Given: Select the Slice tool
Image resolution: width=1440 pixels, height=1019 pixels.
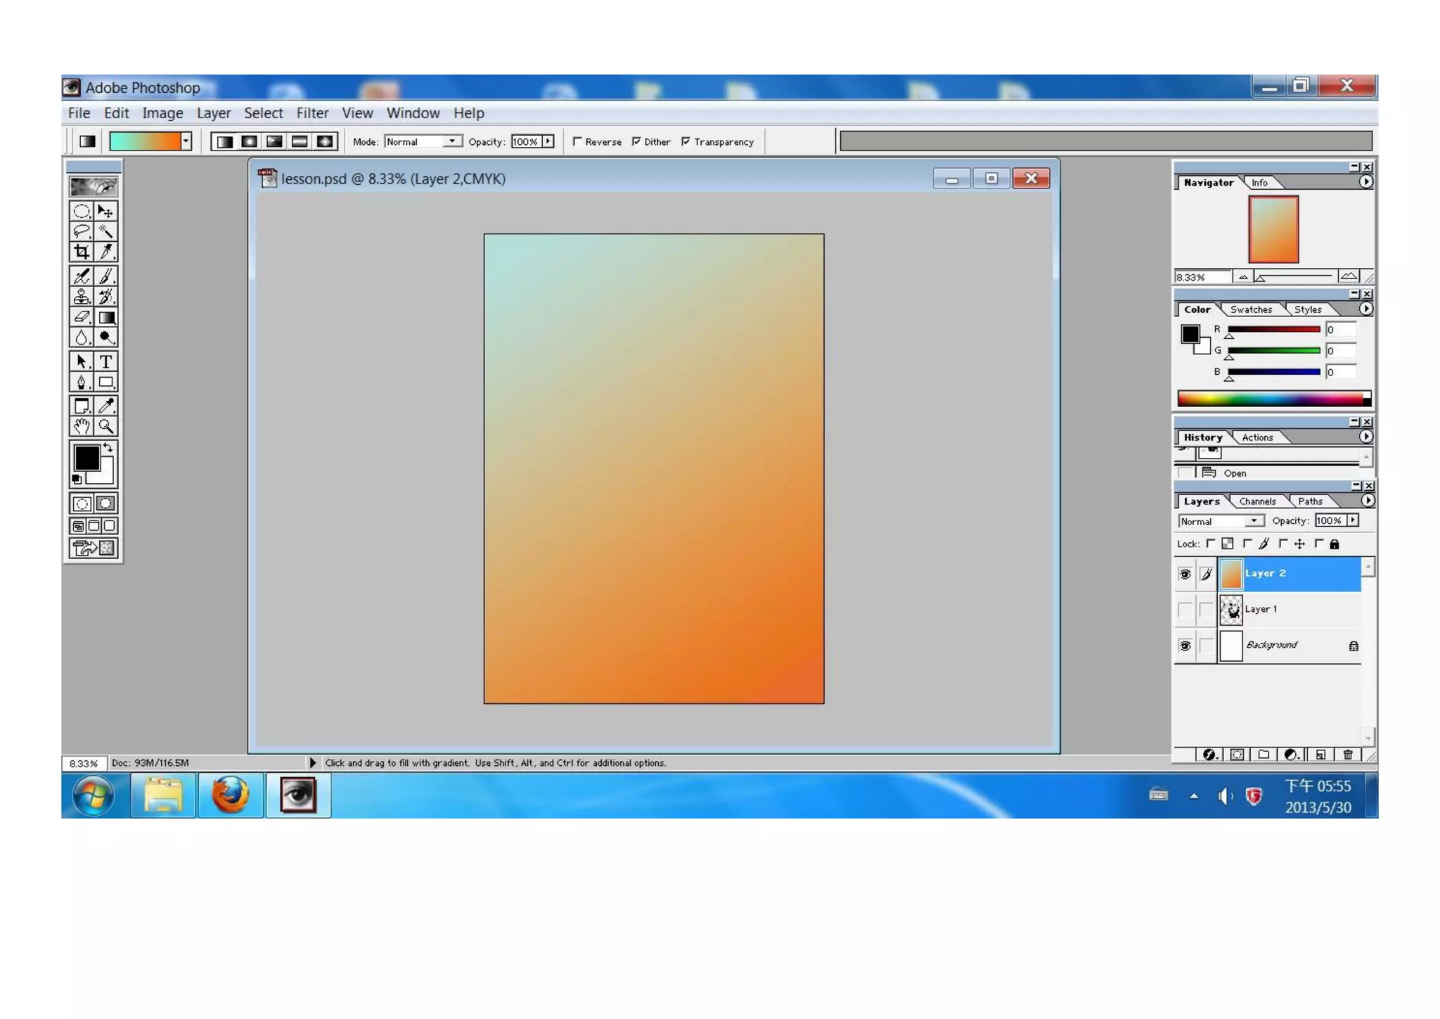Looking at the screenshot, I should pos(105,252).
